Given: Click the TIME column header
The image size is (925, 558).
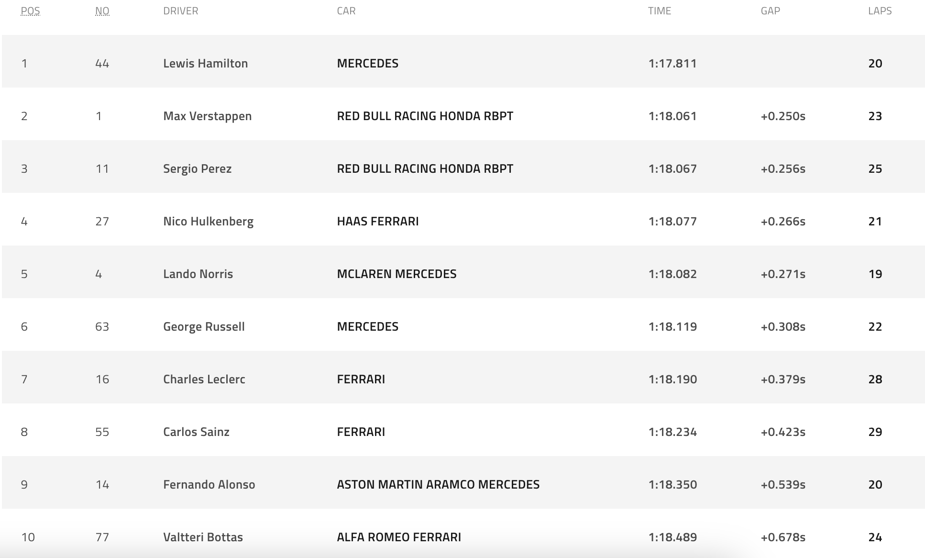Looking at the screenshot, I should (659, 11).
